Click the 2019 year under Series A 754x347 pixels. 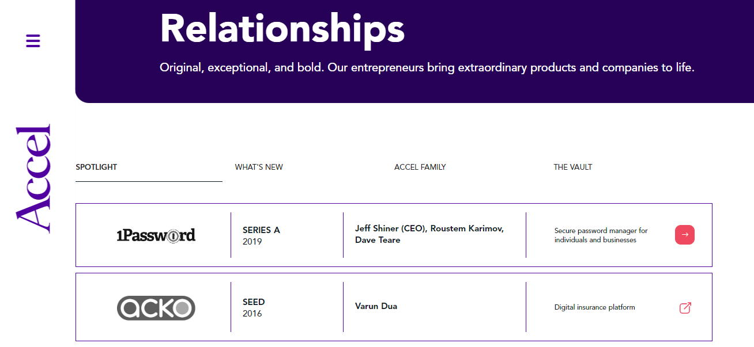coord(252,242)
